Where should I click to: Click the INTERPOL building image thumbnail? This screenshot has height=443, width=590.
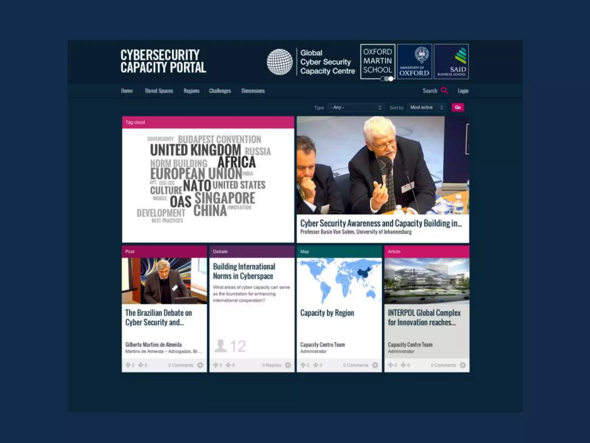[427, 281]
